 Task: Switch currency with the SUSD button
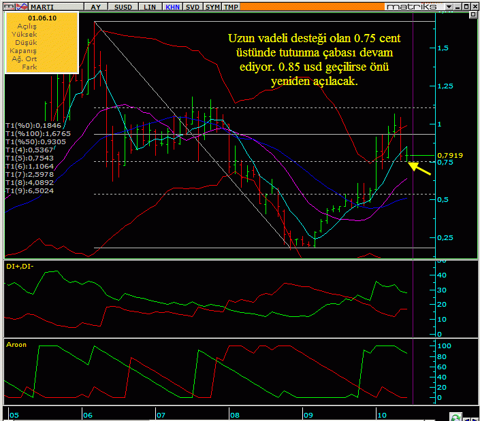(125, 6)
